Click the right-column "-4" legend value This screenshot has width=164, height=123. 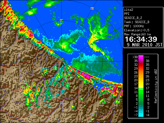coord(147,115)
